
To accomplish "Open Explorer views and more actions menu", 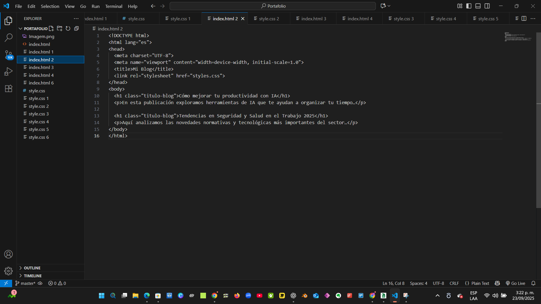I will [x=76, y=19].
